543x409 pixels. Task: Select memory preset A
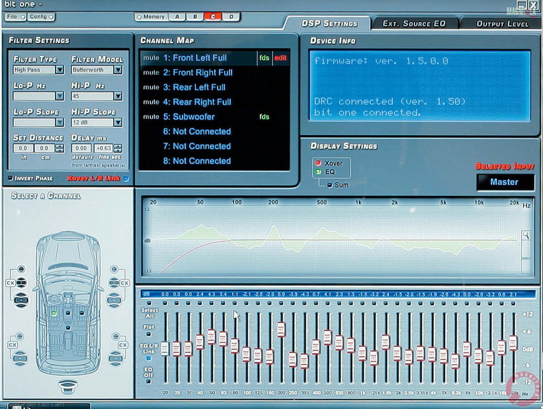177,17
